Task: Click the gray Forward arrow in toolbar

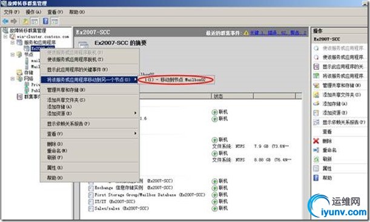Action: tap(14, 21)
